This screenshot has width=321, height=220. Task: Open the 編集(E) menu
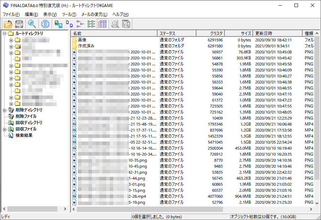click(31, 15)
